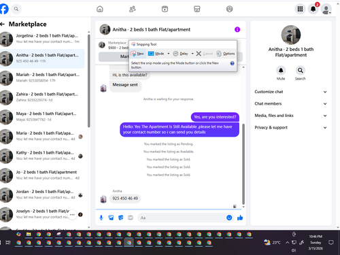Click Delay in Snipping Tool

coord(181,54)
